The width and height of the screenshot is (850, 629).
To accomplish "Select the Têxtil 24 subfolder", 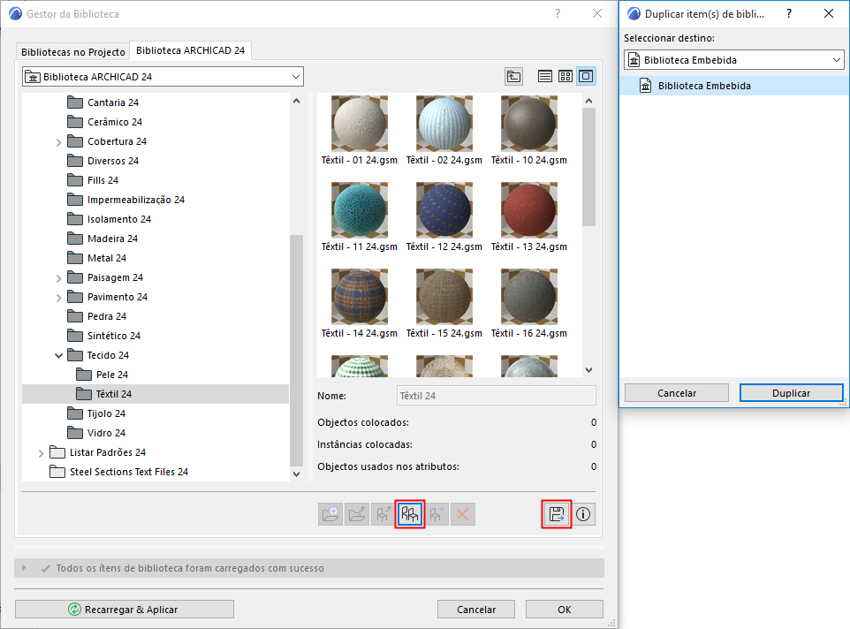I will click(155, 394).
